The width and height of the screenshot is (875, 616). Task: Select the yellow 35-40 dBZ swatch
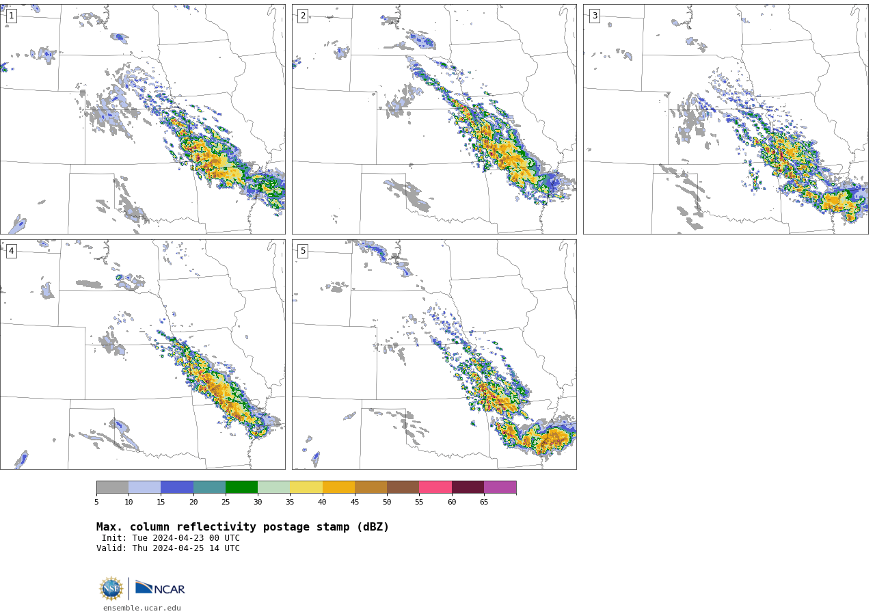pos(306,487)
